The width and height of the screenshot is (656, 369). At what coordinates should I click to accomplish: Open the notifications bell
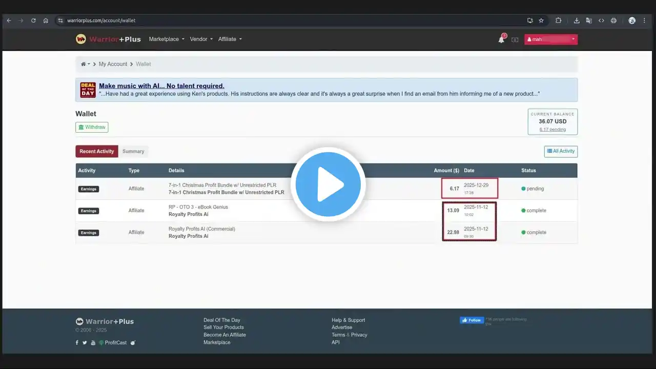[501, 39]
